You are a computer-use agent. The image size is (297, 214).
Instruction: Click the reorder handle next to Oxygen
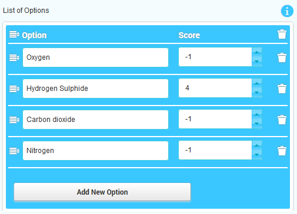point(14,57)
